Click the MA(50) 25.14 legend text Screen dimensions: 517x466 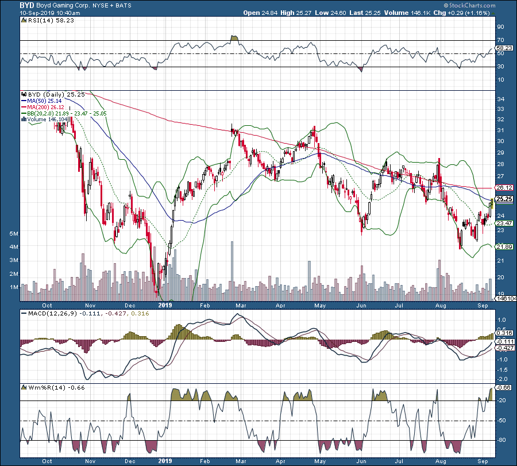click(x=44, y=101)
